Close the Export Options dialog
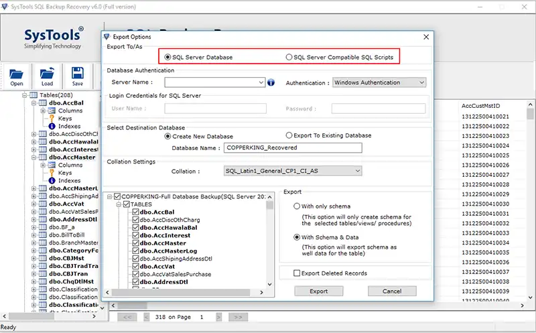The image size is (536, 333). (x=426, y=37)
